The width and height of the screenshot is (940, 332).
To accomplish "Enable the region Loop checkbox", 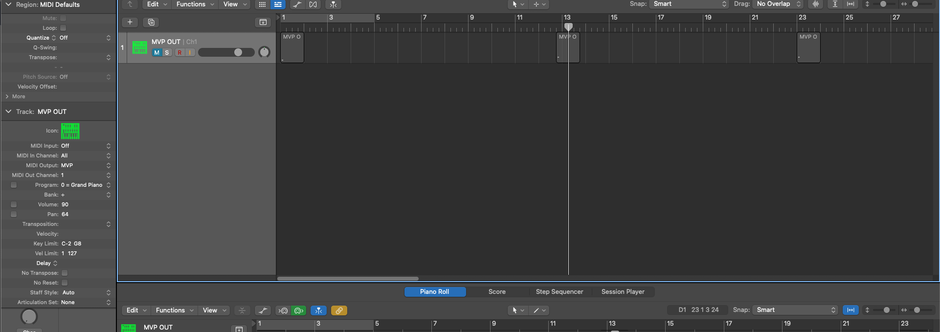I will (x=63, y=28).
